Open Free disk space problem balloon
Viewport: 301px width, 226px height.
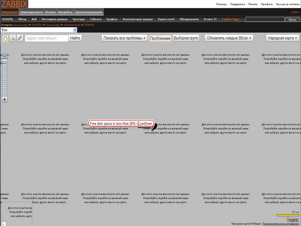pos(113,124)
